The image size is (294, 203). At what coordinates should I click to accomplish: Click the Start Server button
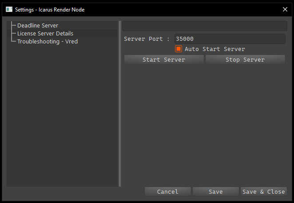[164, 59]
